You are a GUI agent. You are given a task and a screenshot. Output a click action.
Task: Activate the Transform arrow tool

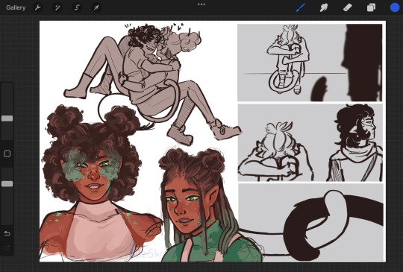(96, 7)
